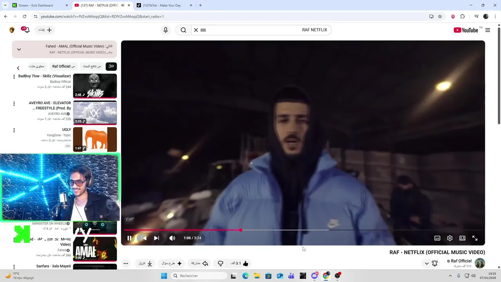Screen dimensions: 501x282
Task: Click the 'BadBoy 7low - Skillz (Visualizer)' title
Action: (x=45, y=76)
